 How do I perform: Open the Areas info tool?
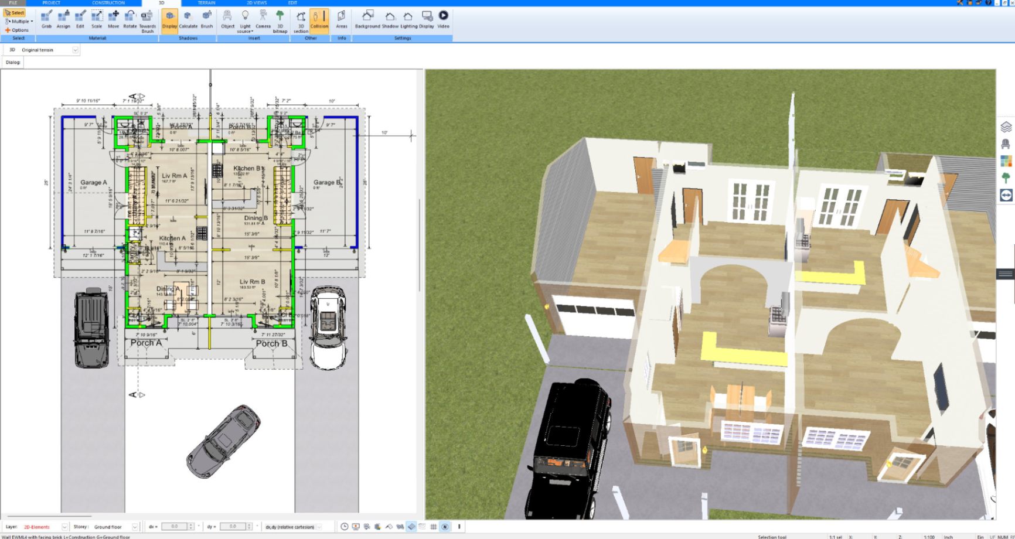tap(342, 19)
